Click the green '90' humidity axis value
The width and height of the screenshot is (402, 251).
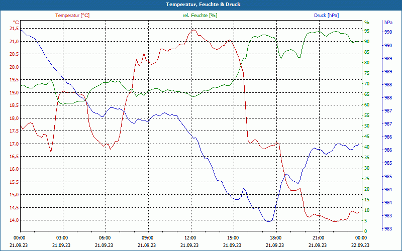click(367, 42)
